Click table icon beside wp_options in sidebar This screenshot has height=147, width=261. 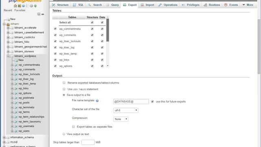[16, 94]
